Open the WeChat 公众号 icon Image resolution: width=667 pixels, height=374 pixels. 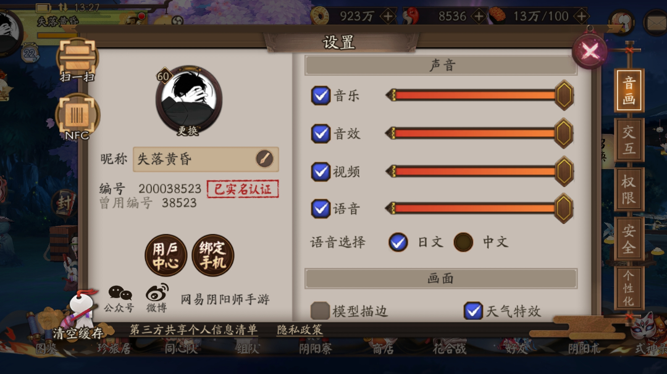(120, 299)
